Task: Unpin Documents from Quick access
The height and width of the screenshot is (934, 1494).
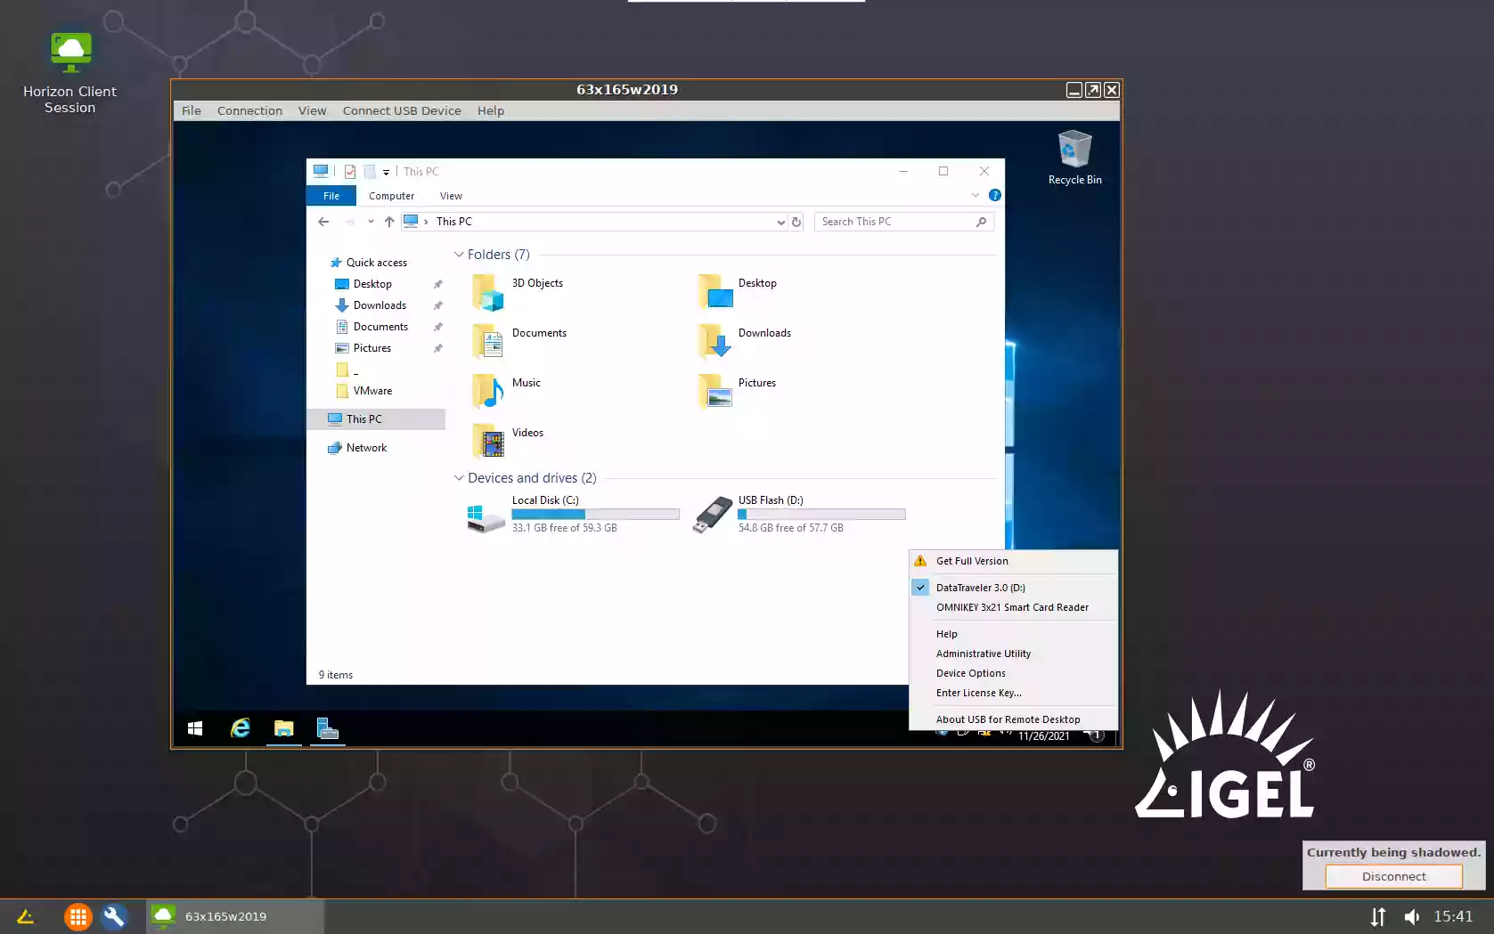Action: (437, 327)
